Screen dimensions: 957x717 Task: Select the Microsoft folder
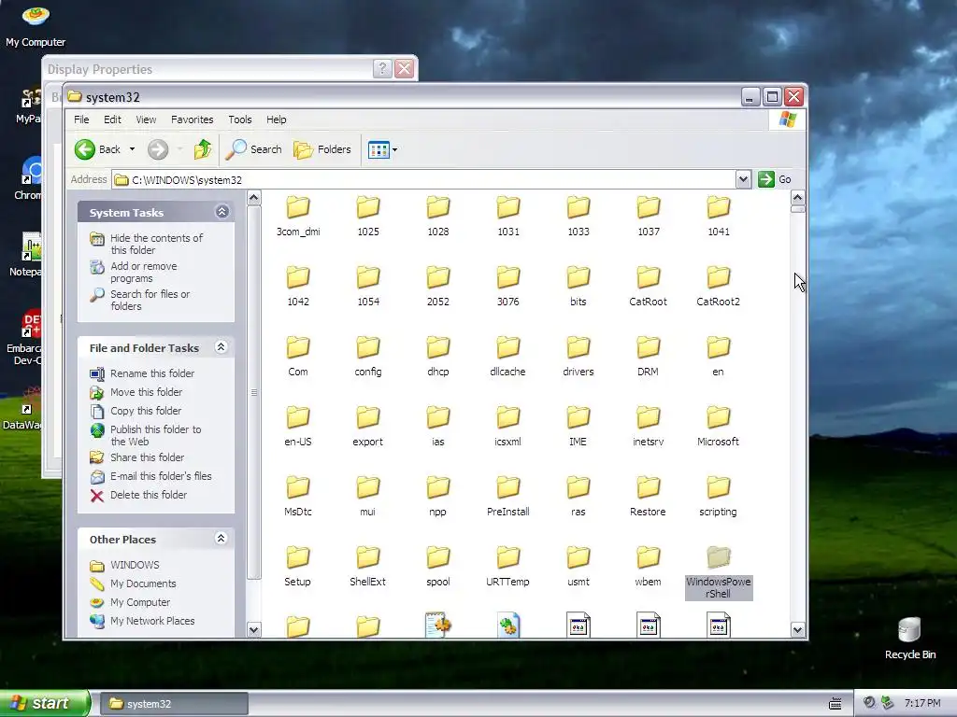(719, 426)
